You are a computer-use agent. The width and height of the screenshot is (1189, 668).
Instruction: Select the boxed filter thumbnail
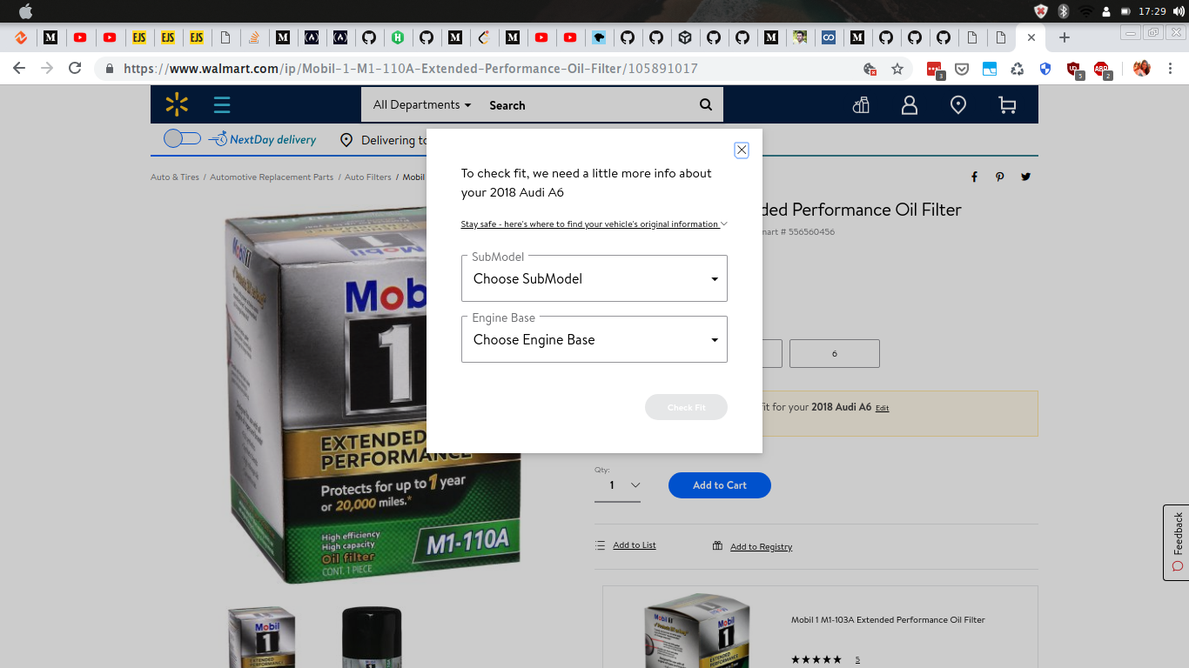pos(262,638)
